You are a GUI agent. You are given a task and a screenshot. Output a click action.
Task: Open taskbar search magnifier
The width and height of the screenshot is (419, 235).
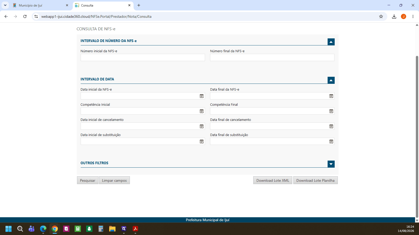(x=20, y=229)
